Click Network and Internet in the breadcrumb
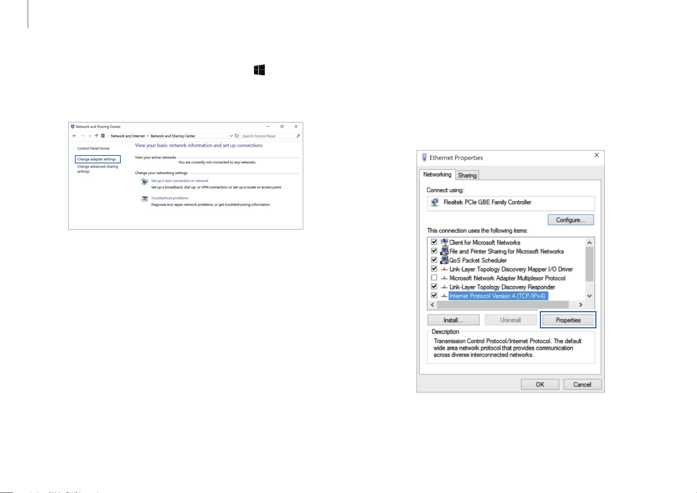 pos(128,136)
